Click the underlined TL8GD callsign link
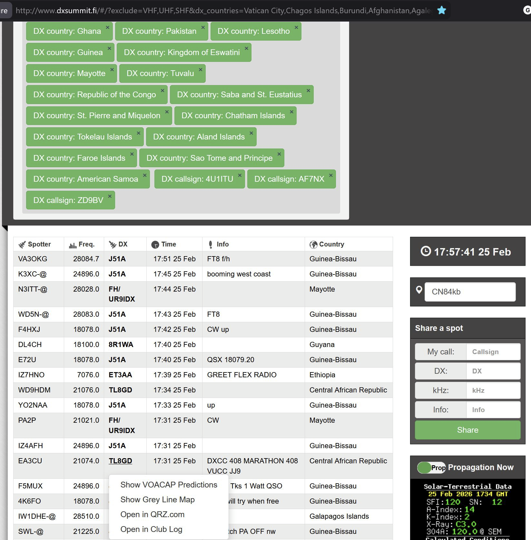This screenshot has height=540, width=531. pos(120,461)
